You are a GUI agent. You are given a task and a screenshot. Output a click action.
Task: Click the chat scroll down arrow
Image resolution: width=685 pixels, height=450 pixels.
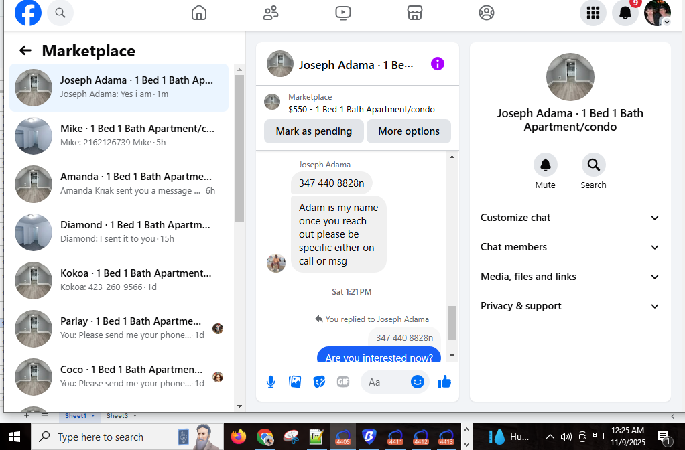coord(452,356)
